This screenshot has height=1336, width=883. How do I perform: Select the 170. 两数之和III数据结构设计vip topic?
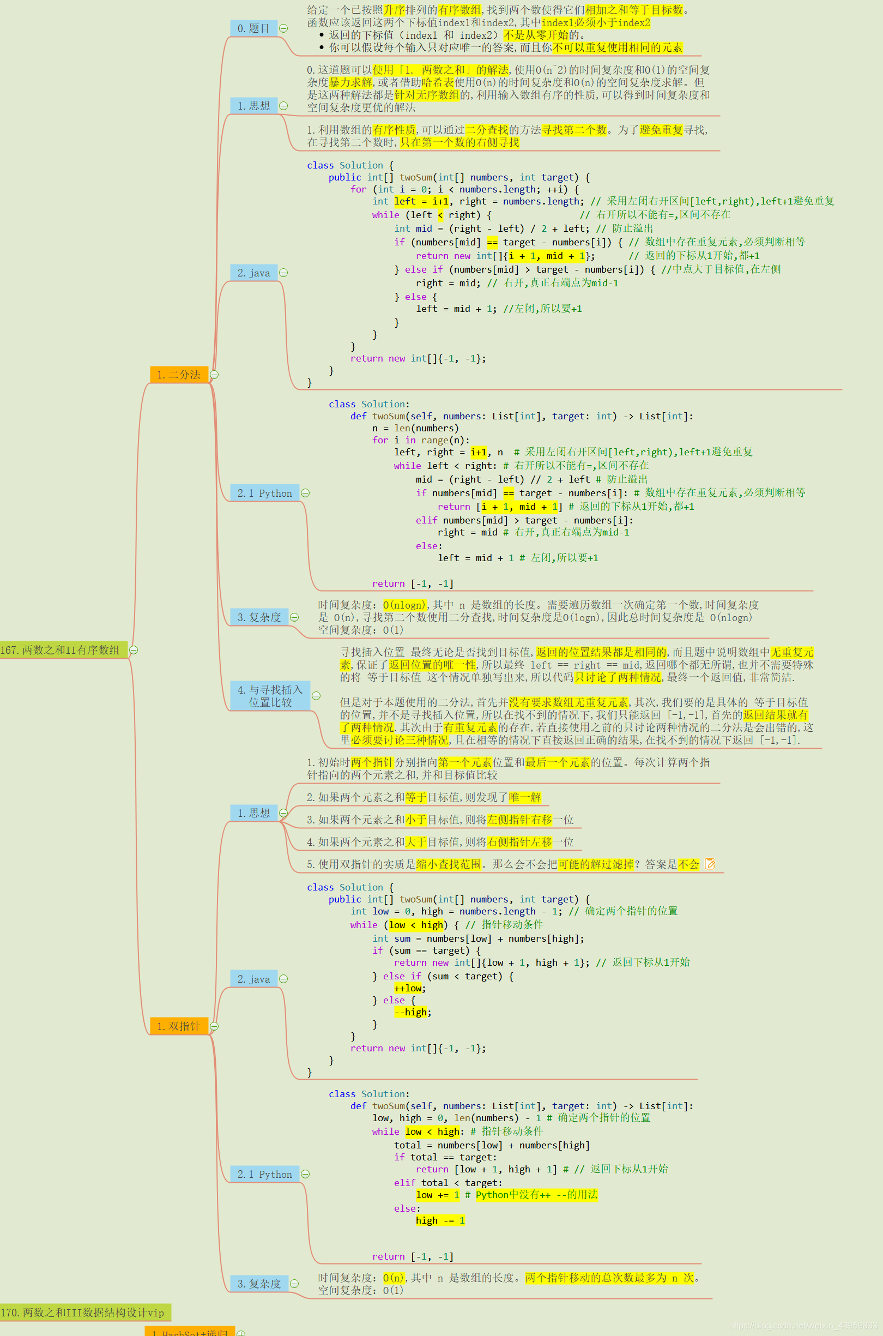[85, 1313]
